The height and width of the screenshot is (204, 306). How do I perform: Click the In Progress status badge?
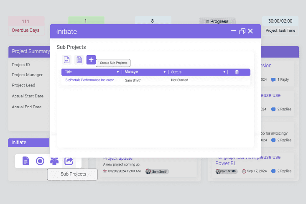pyautogui.click(x=217, y=21)
